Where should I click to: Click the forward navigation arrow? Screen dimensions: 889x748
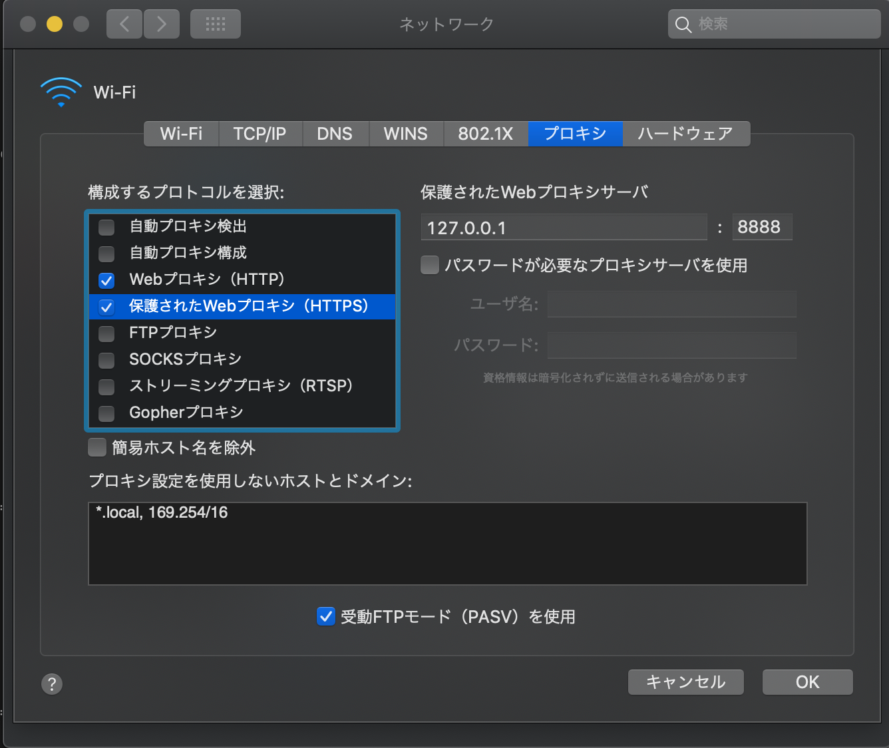(x=161, y=23)
